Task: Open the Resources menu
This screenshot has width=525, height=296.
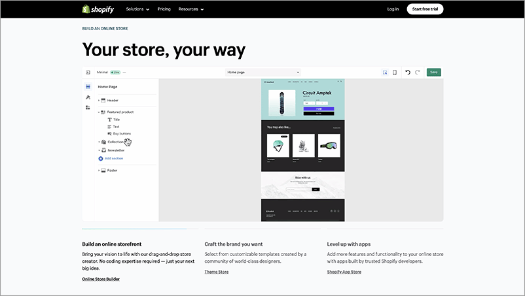Action: [191, 9]
